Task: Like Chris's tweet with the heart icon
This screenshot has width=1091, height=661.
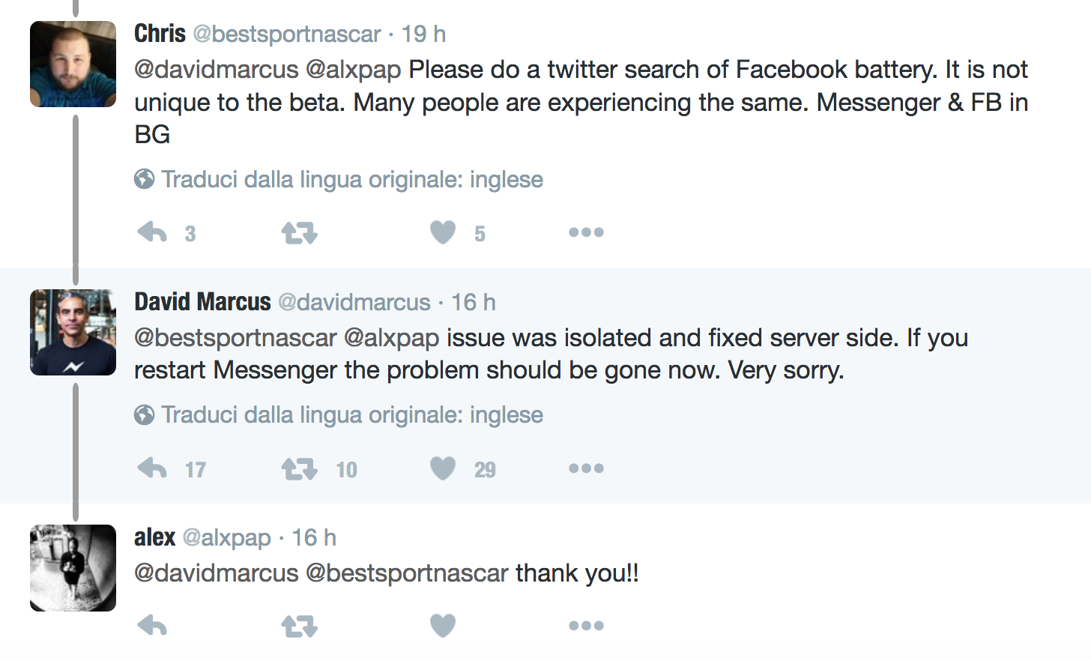Action: (442, 232)
